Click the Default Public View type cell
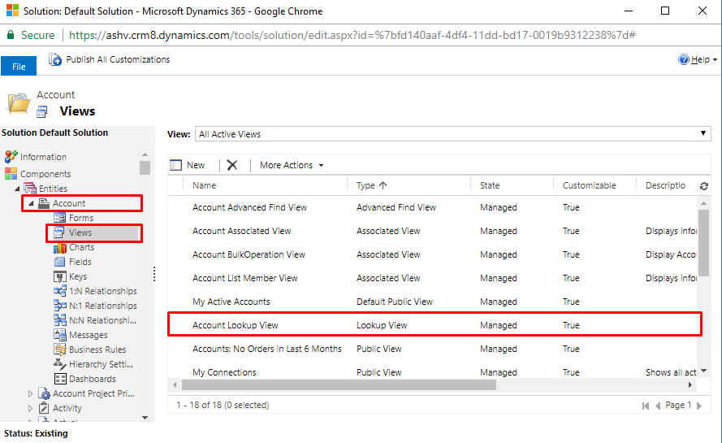Screen dimensions: 722x443 (395, 302)
